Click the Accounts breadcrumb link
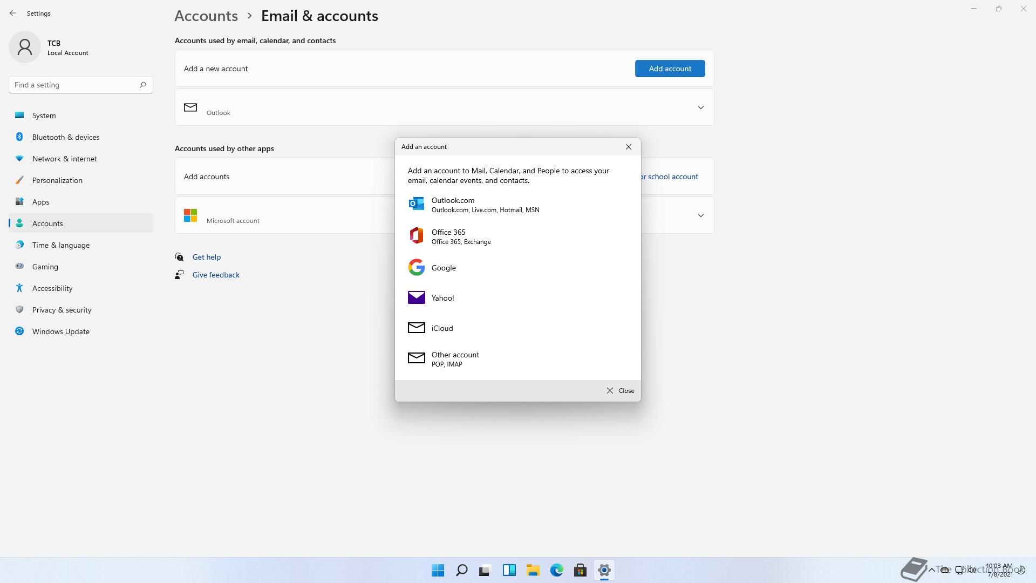Image resolution: width=1036 pixels, height=583 pixels. (206, 16)
